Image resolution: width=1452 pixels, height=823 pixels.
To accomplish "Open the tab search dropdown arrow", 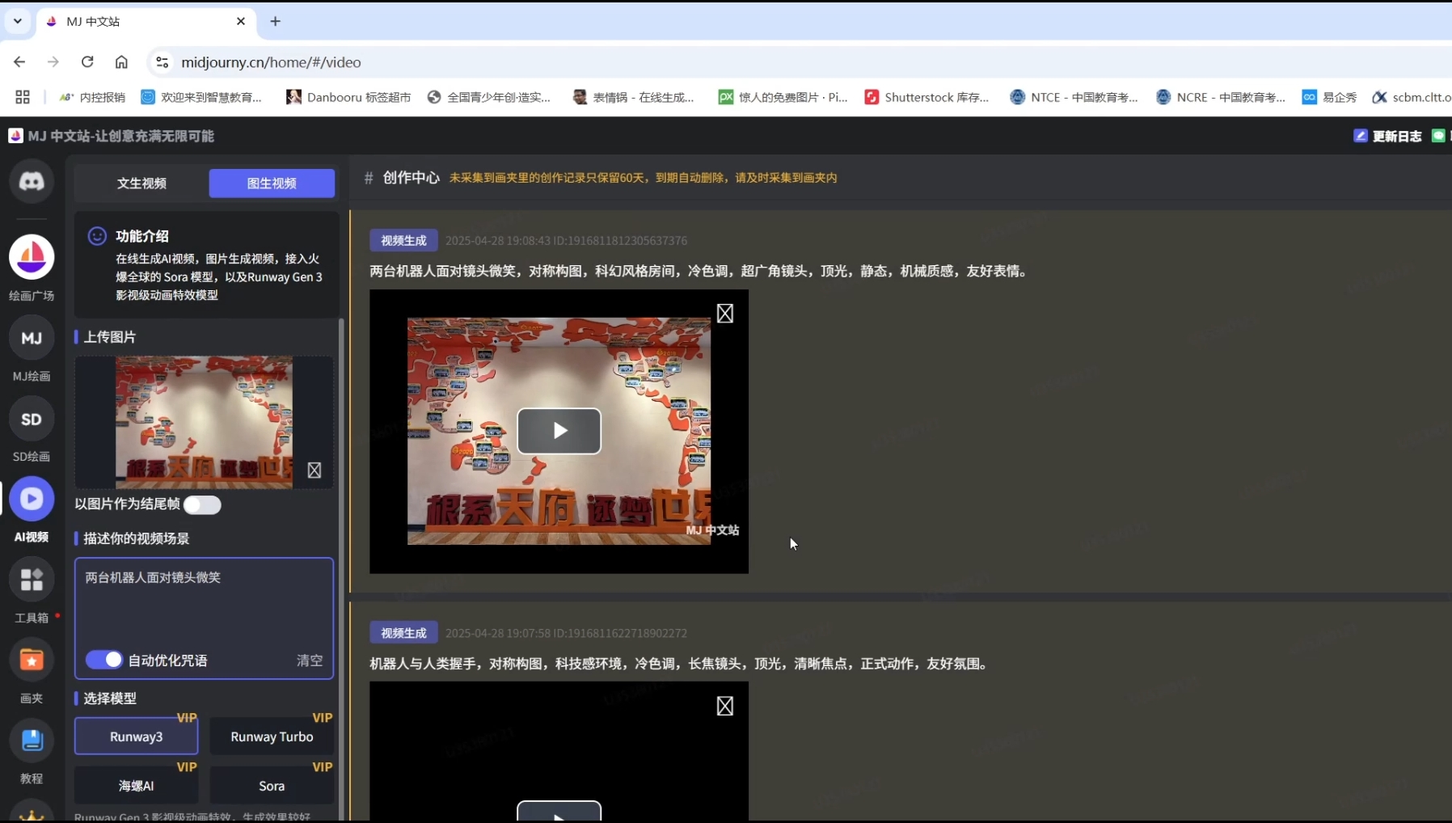I will point(17,22).
